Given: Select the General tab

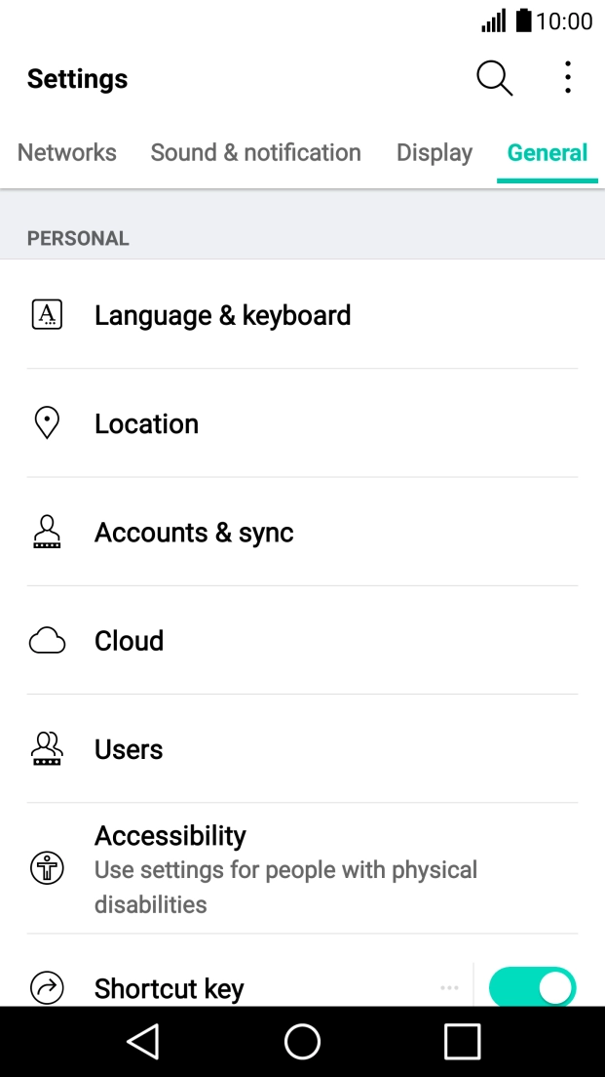Looking at the screenshot, I should (548, 153).
